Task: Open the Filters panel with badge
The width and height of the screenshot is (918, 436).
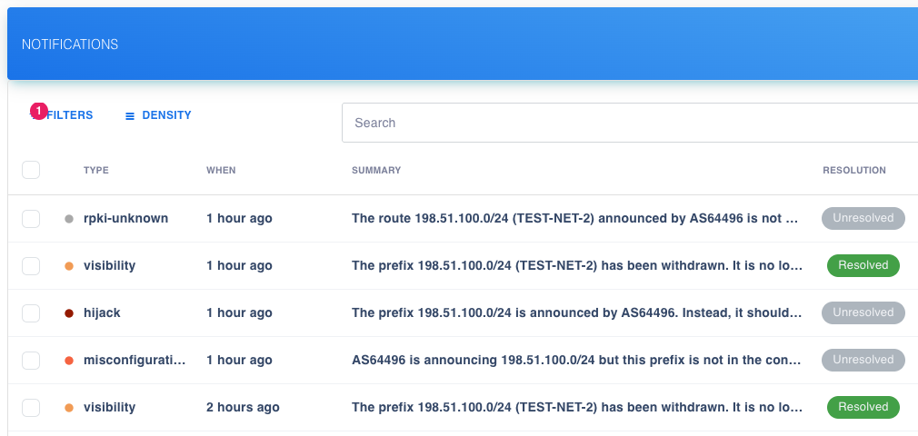Action: 68,115
